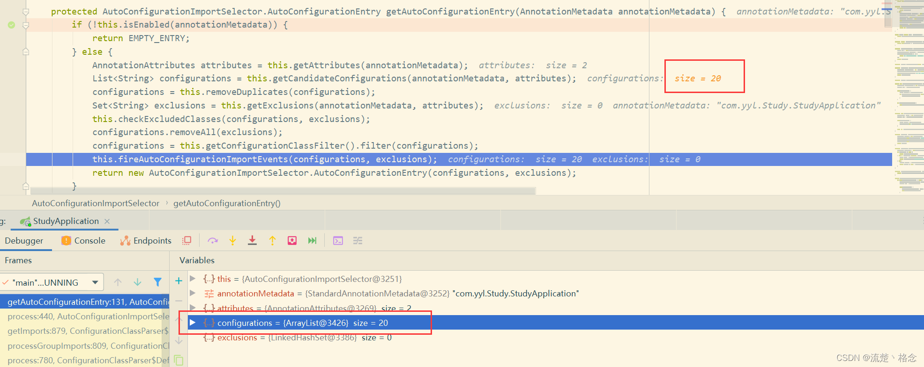The width and height of the screenshot is (924, 367).
Task: Click frames filter funnel icon
Action: click(x=157, y=282)
